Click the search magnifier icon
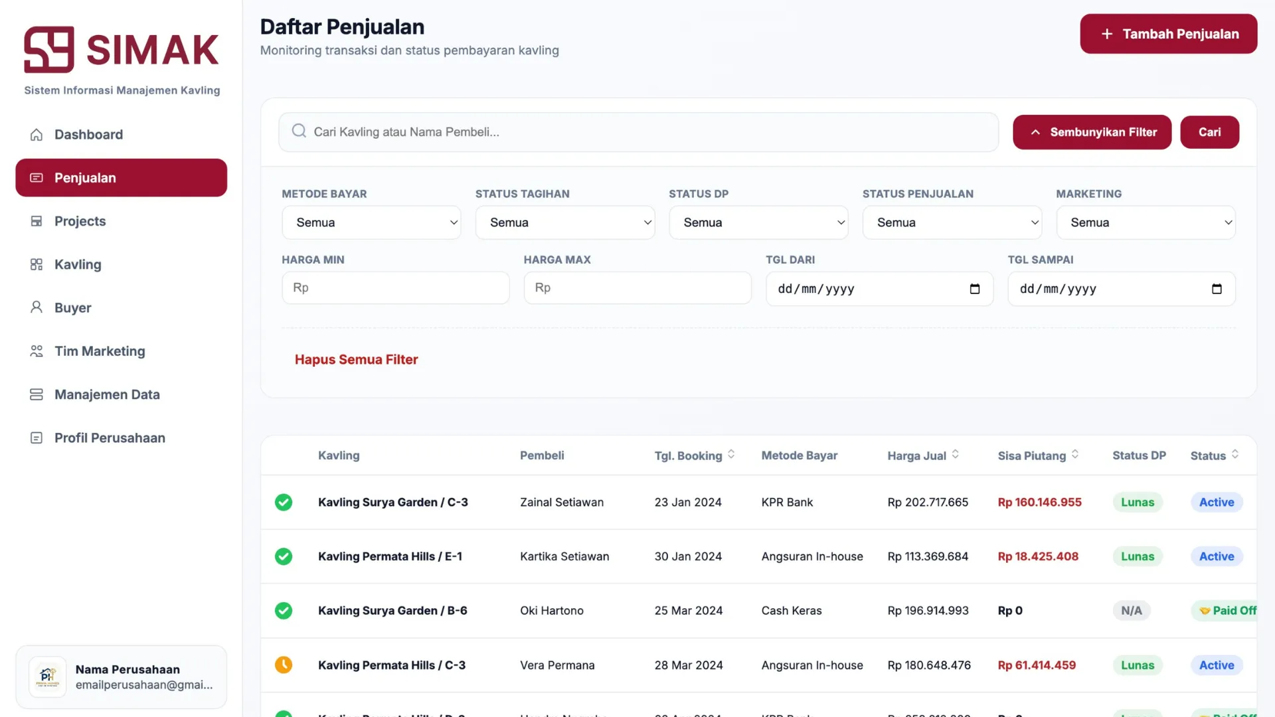This screenshot has height=717, width=1275. (299, 131)
